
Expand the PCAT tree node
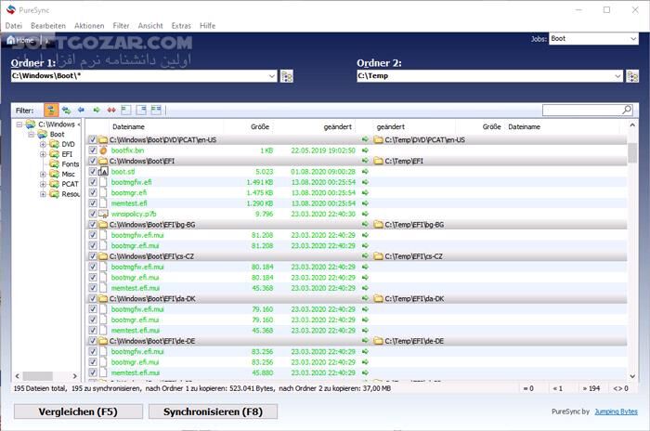[43, 184]
